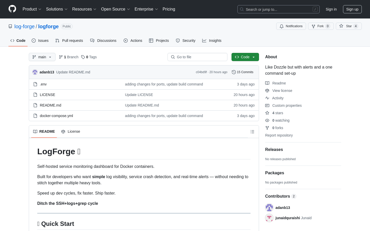Viewport: 370px width, 231px height.
Task: Open the main branch selector
Action: tap(42, 57)
